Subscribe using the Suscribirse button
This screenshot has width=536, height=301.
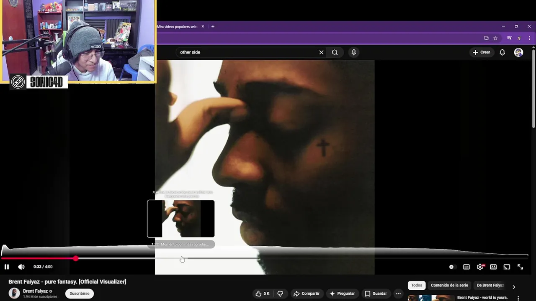pyautogui.click(x=80, y=293)
